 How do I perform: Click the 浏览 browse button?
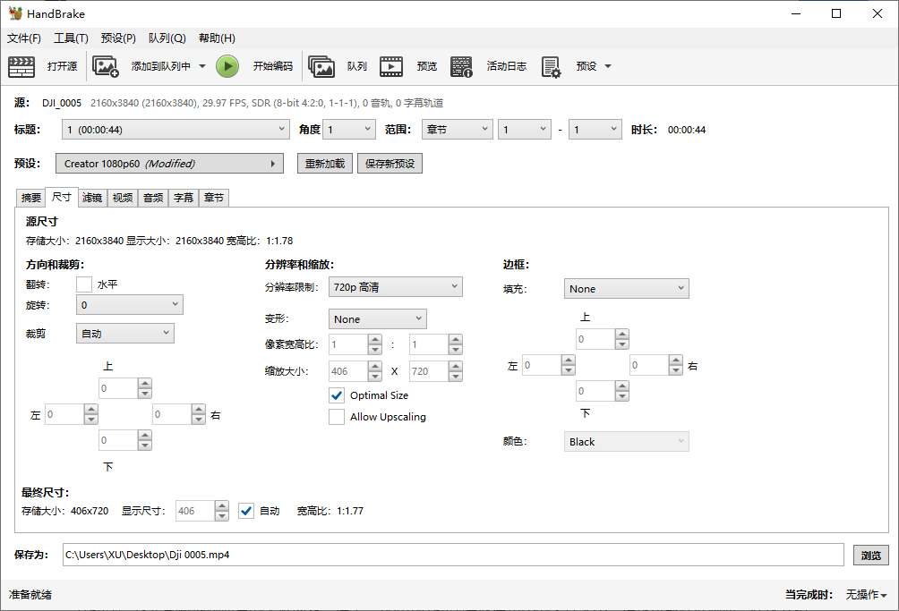pos(870,555)
